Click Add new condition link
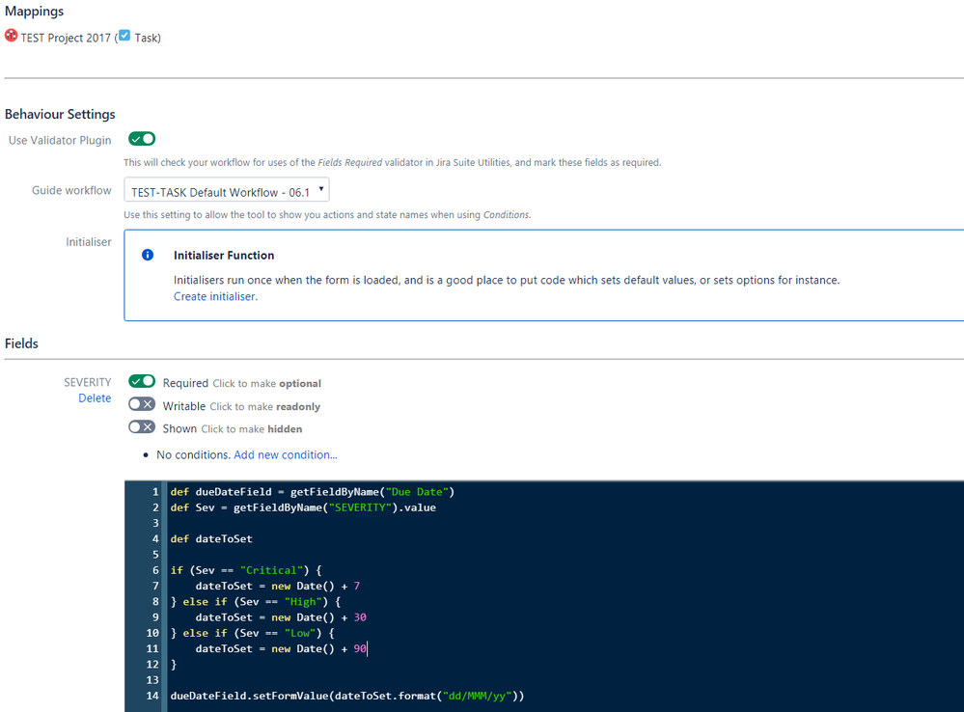The height and width of the screenshot is (712, 964). tap(286, 455)
